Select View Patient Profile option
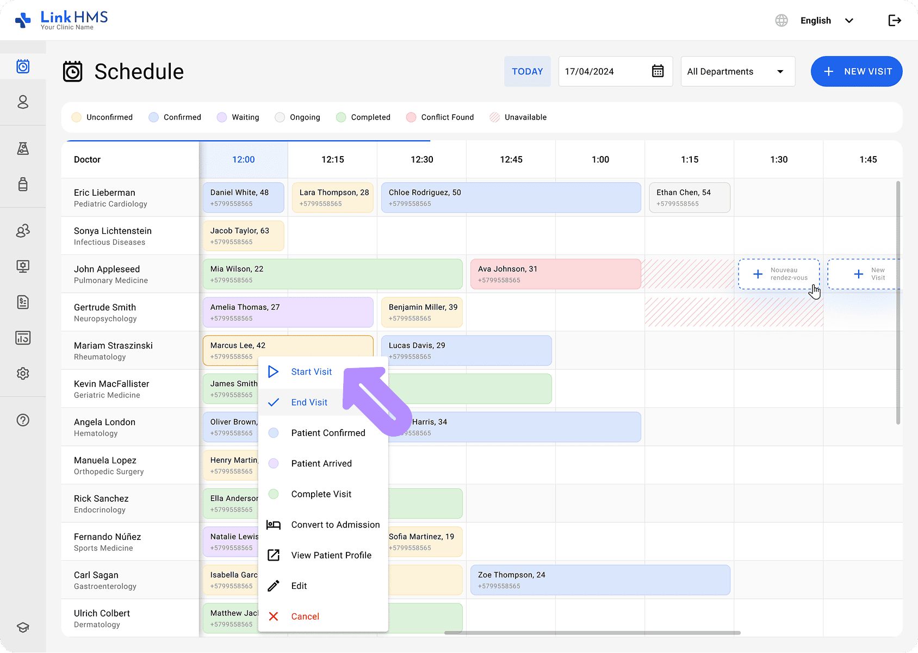 [331, 555]
